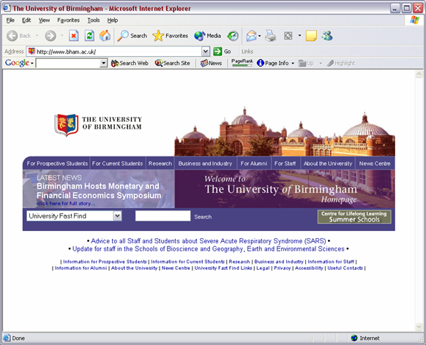Open the Mail button dropdown arrow
The image size is (426, 345).
259,36
